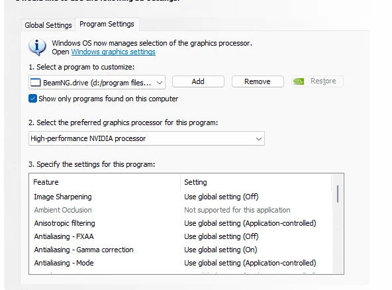
Task: Click the Feature column header
Action: 105,182
